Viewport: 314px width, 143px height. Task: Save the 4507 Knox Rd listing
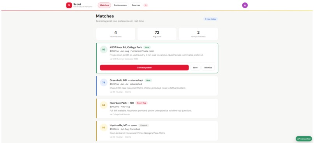click(x=195, y=68)
